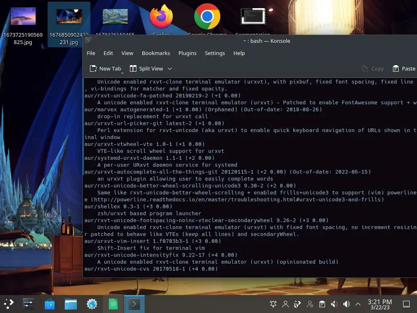Click the aur/rxvt-unicode-intensityfix 9.22-17 line
This screenshot has height=313, width=417.
point(161,255)
